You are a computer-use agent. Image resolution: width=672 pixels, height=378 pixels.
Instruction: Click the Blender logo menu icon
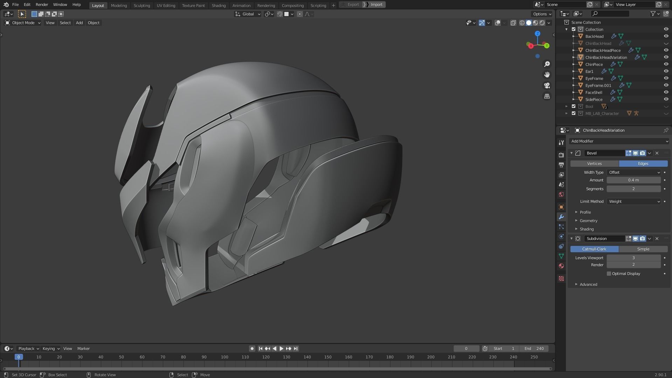click(x=6, y=5)
